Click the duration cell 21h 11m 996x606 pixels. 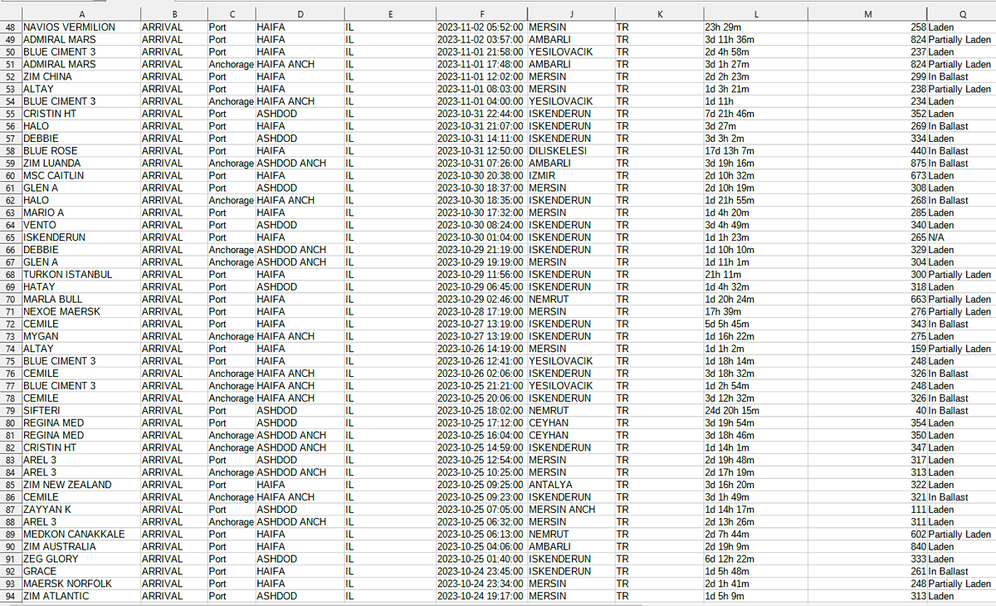(x=755, y=275)
